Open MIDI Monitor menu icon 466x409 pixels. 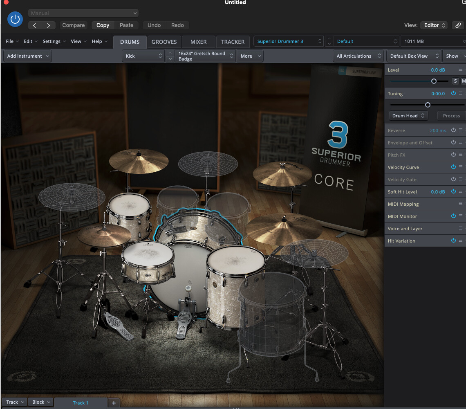(x=460, y=216)
